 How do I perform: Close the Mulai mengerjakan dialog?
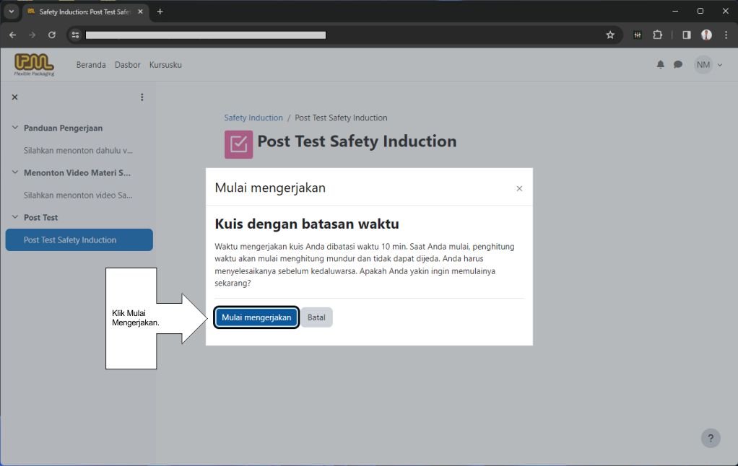click(519, 188)
